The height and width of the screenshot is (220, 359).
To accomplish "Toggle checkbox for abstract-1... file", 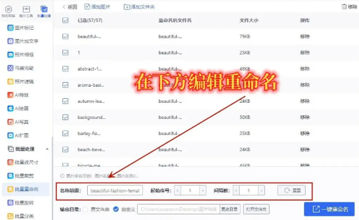I will (65, 69).
